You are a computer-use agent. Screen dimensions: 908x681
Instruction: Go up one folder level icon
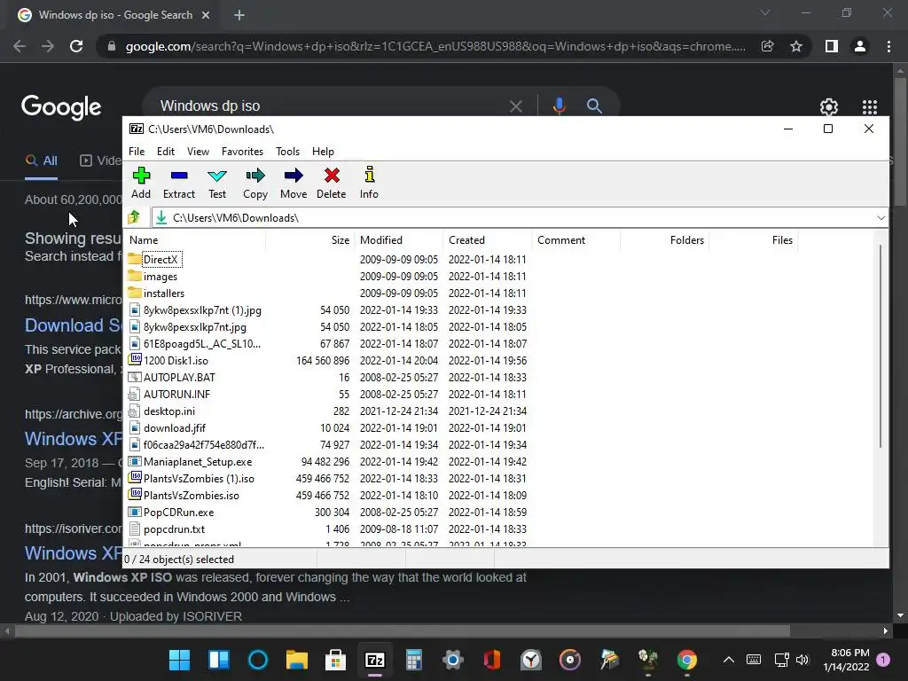[x=135, y=218]
